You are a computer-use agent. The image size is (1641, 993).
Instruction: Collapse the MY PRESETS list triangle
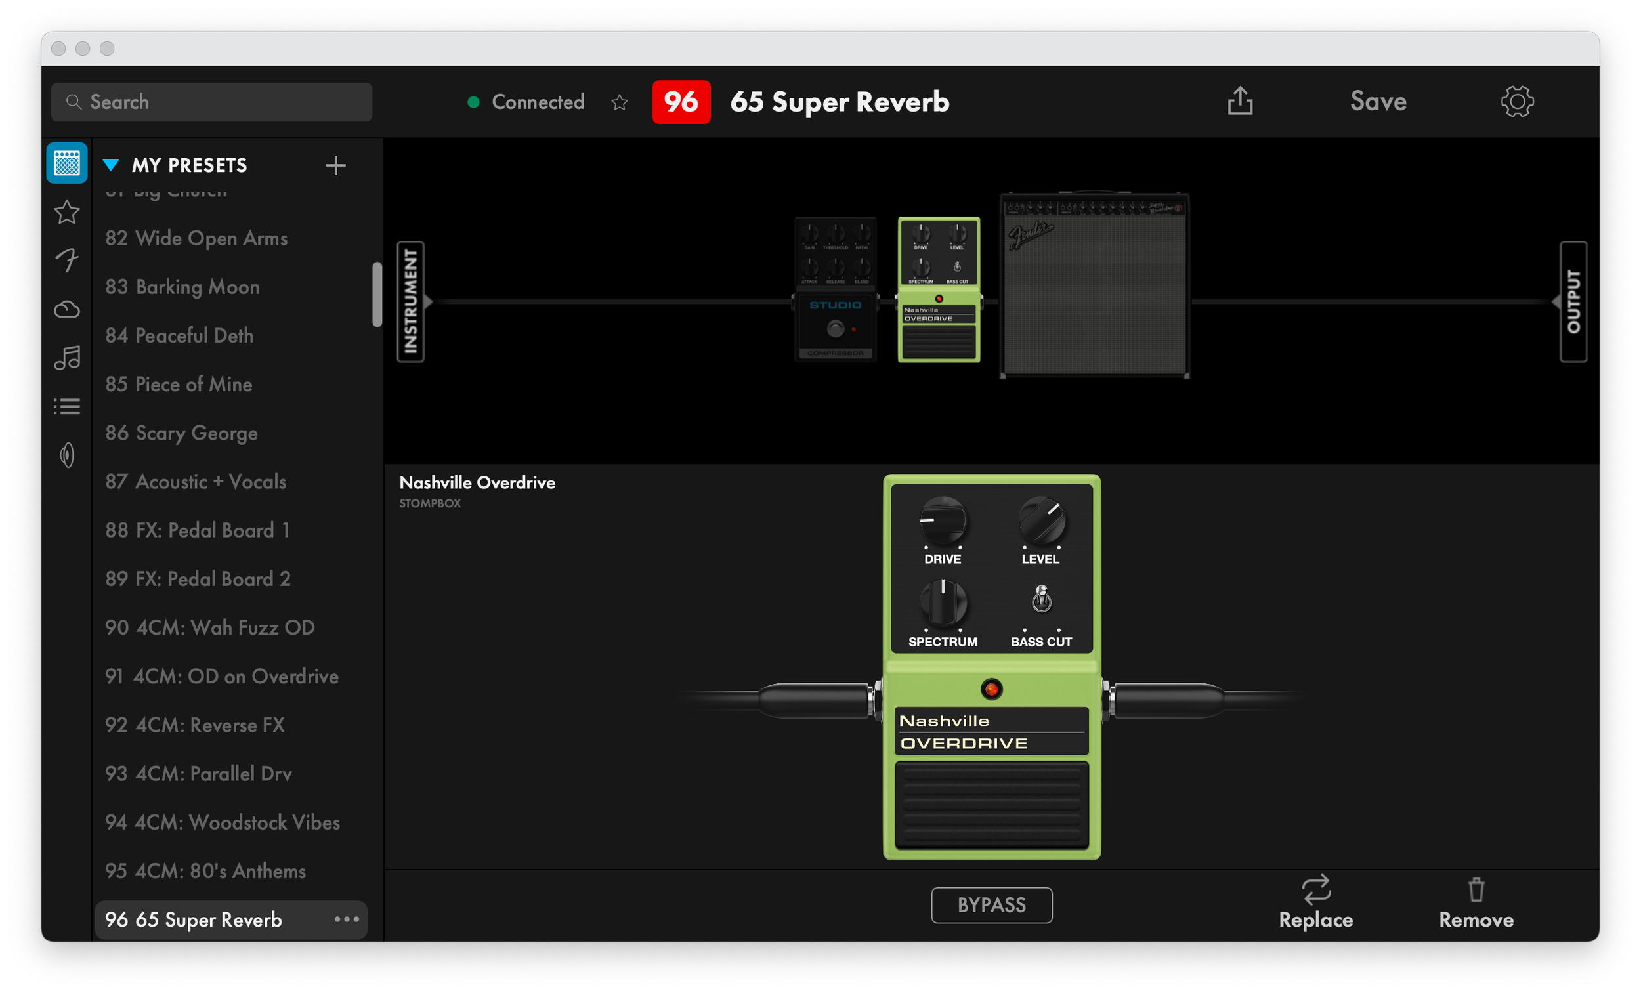pos(111,165)
